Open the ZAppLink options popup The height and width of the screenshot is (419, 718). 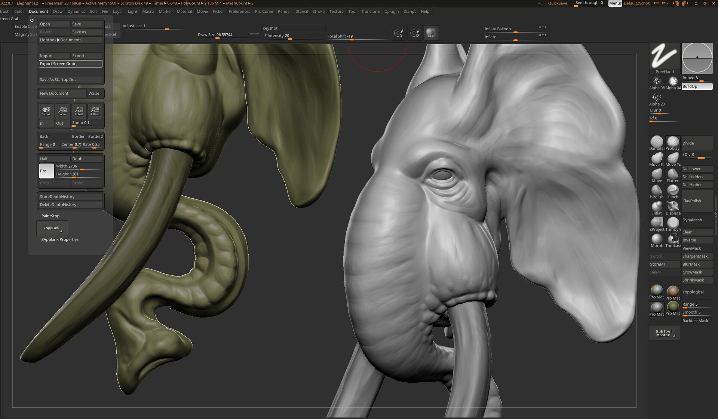[52, 228]
